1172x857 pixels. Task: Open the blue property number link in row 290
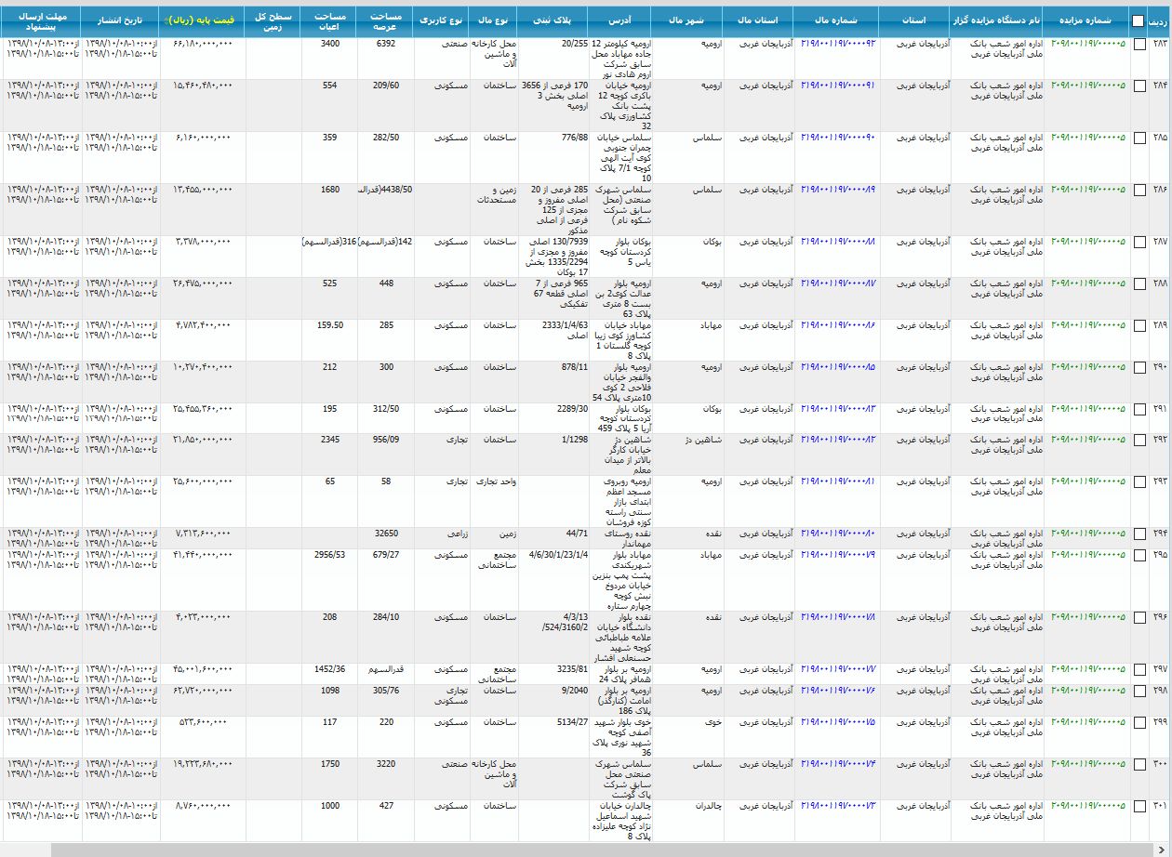pos(837,366)
